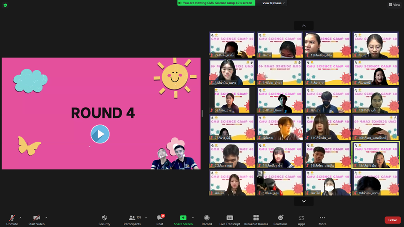This screenshot has width=404, height=227.
Task: Unmute the microphone
Action: [x=12, y=218]
